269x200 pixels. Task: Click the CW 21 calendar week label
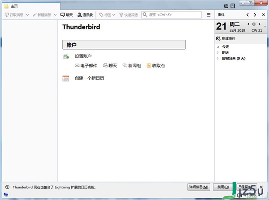(256, 30)
